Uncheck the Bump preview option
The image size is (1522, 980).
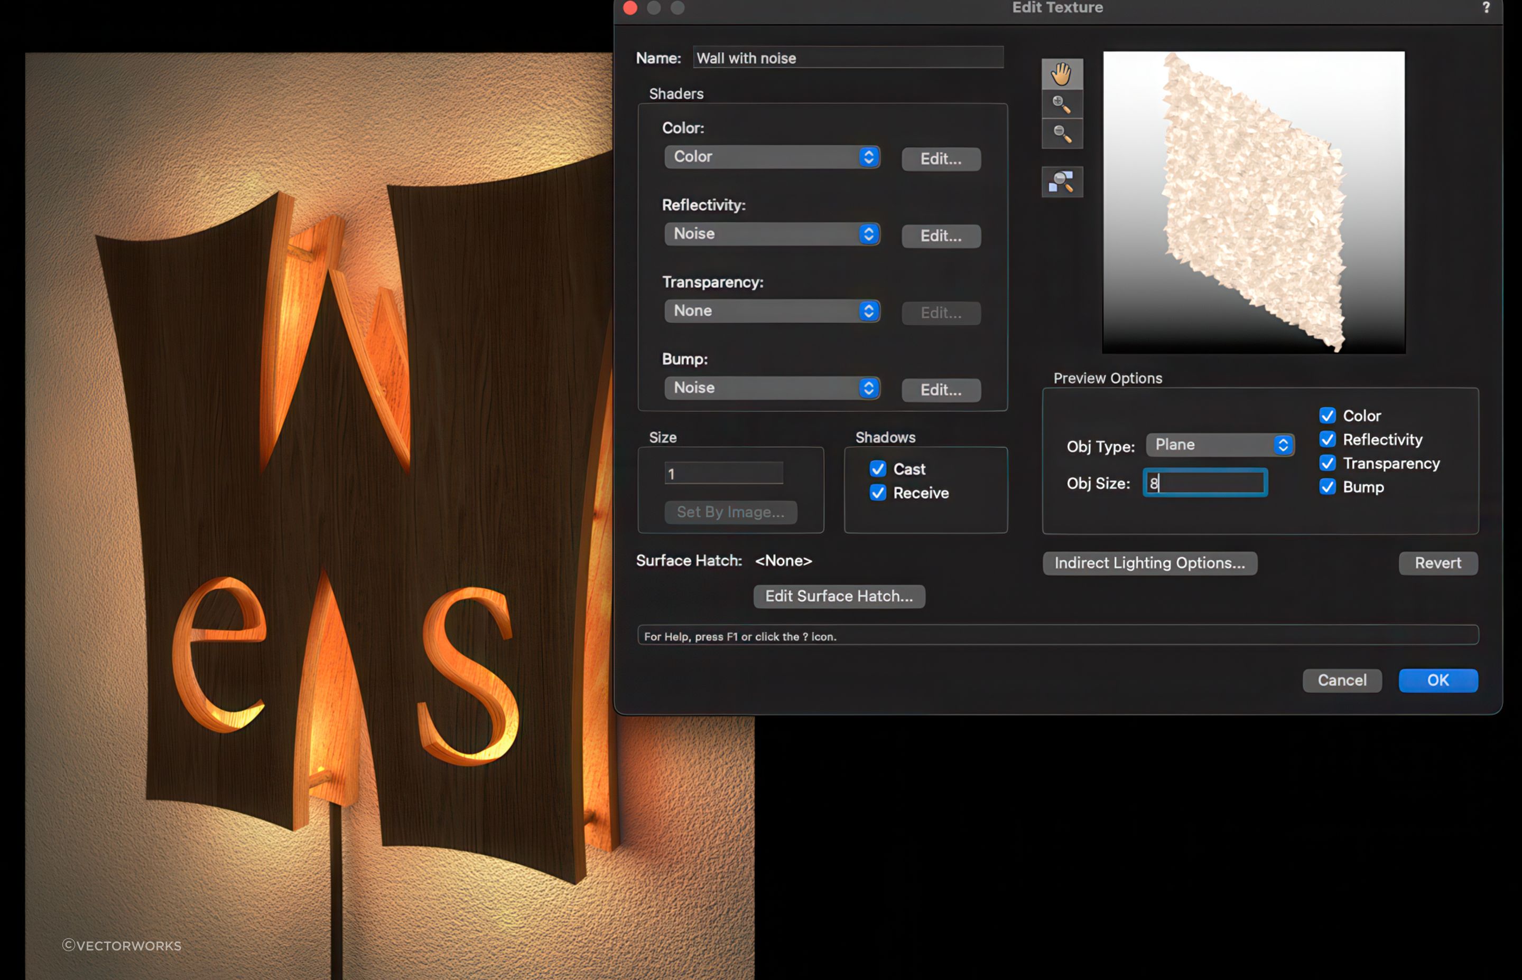click(x=1327, y=487)
